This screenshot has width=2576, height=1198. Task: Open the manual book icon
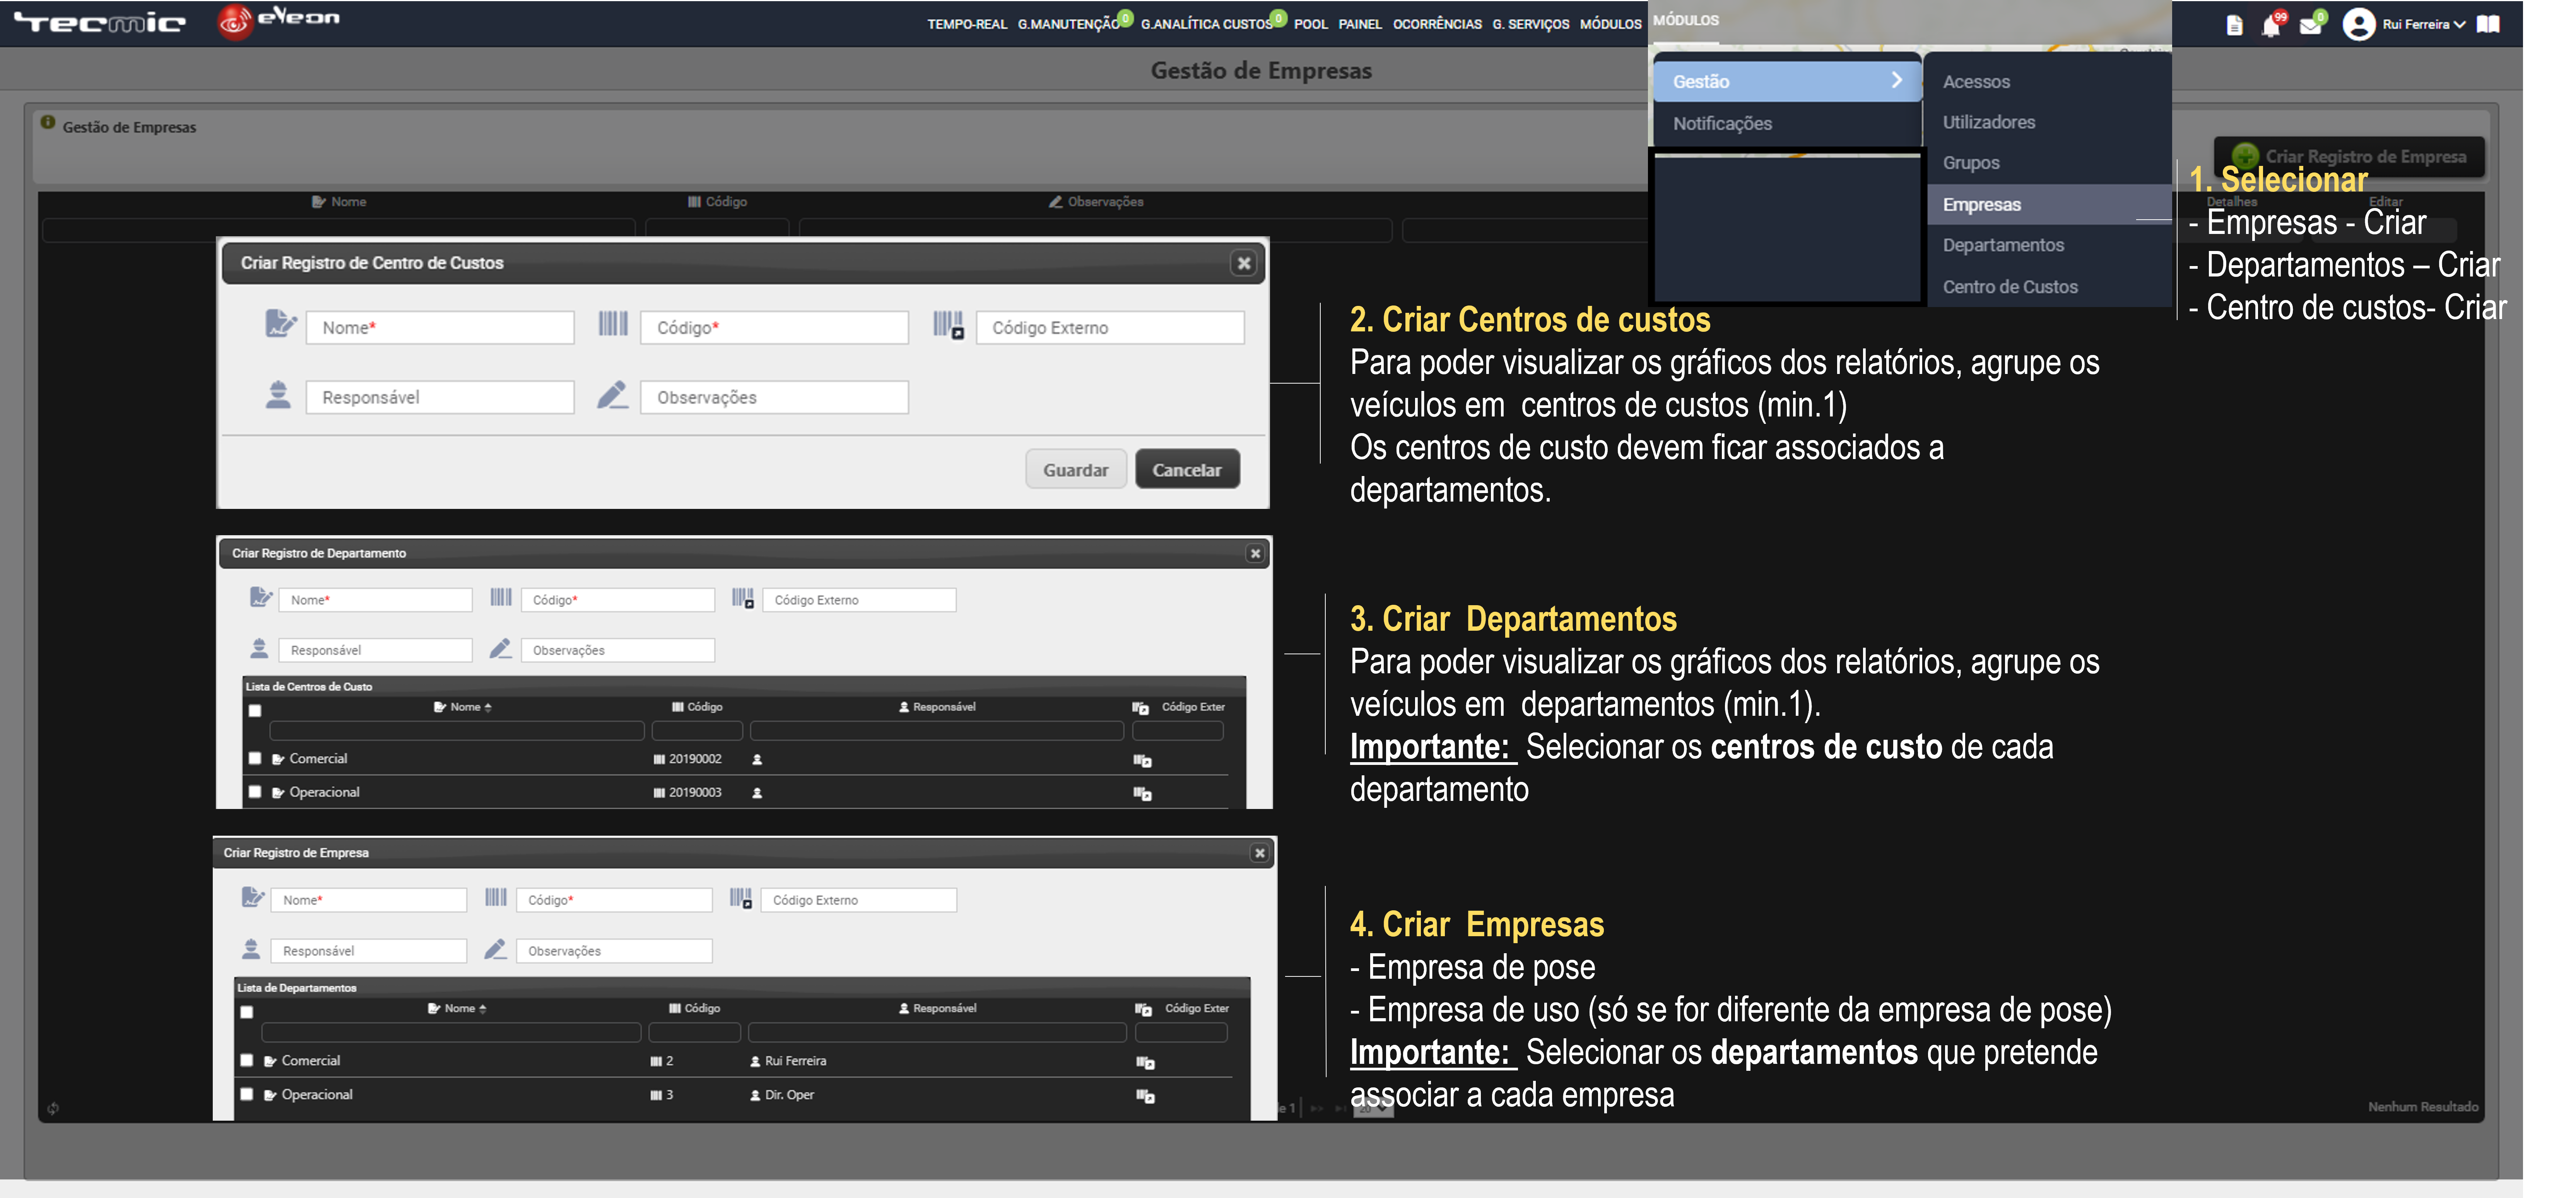coord(2489,24)
